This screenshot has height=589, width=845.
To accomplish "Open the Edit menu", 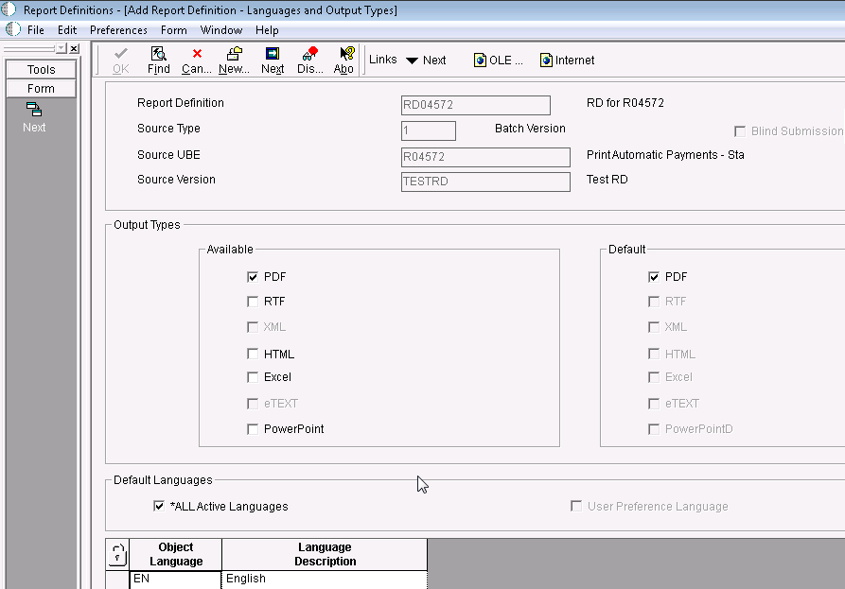I will (x=67, y=30).
